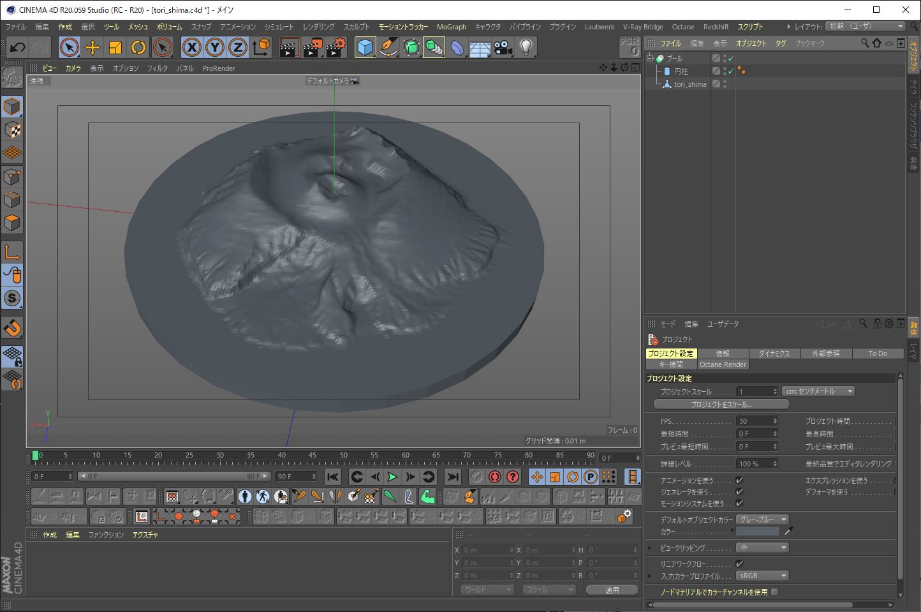
Task: Switch to プロジェクト設定 tab
Action: (x=671, y=354)
